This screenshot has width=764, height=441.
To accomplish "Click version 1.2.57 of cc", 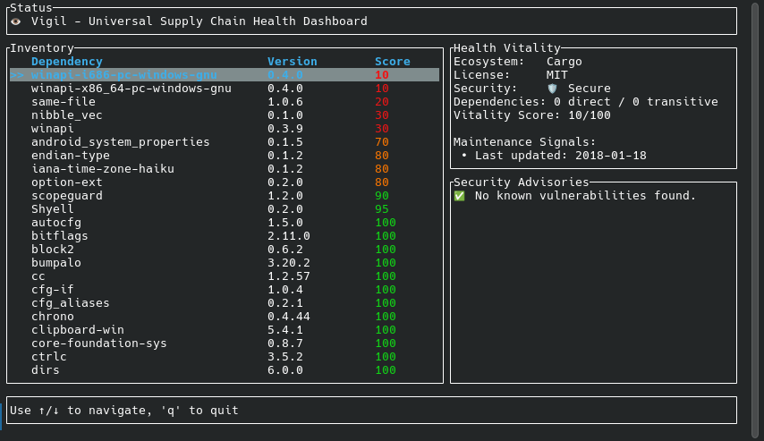I will 289,276.
